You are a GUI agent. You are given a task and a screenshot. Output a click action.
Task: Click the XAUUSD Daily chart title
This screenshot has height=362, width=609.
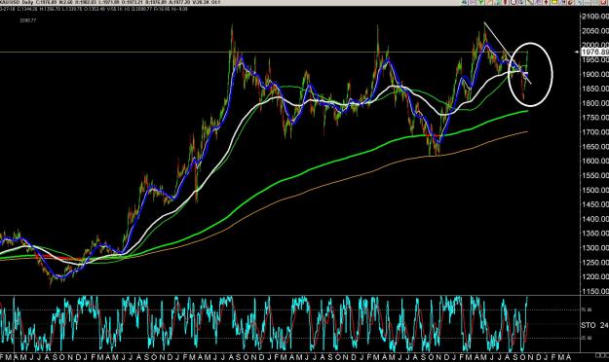pos(17,3)
